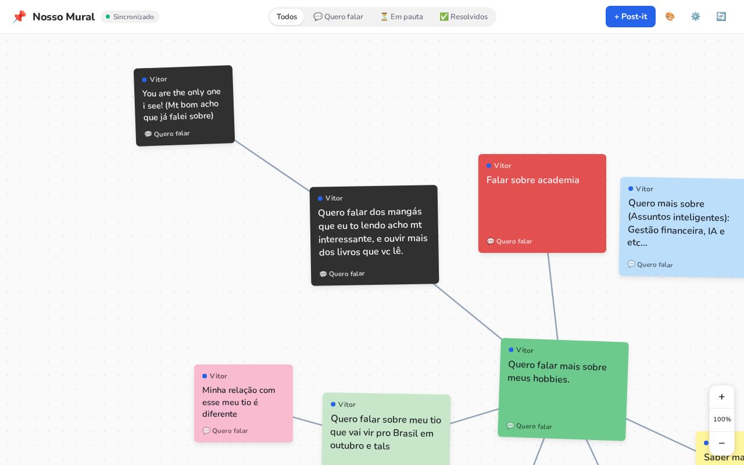The image size is (744, 465).
Task: Filter by Quero falar tab
Action: coord(338,16)
